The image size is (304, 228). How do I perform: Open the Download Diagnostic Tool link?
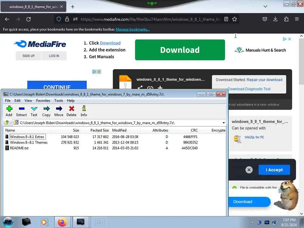coord(249,89)
